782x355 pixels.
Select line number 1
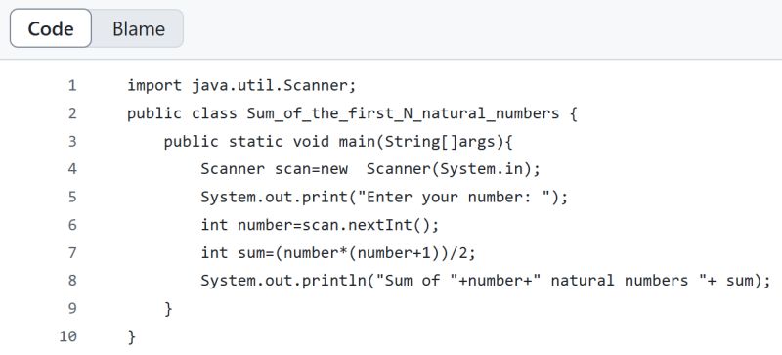(72, 86)
